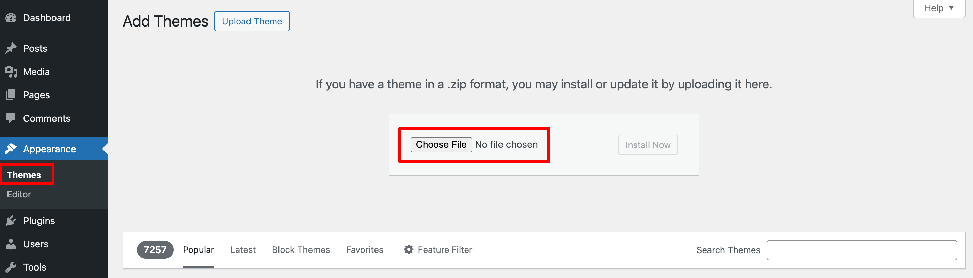Click the Tools wrench icon

point(11,267)
